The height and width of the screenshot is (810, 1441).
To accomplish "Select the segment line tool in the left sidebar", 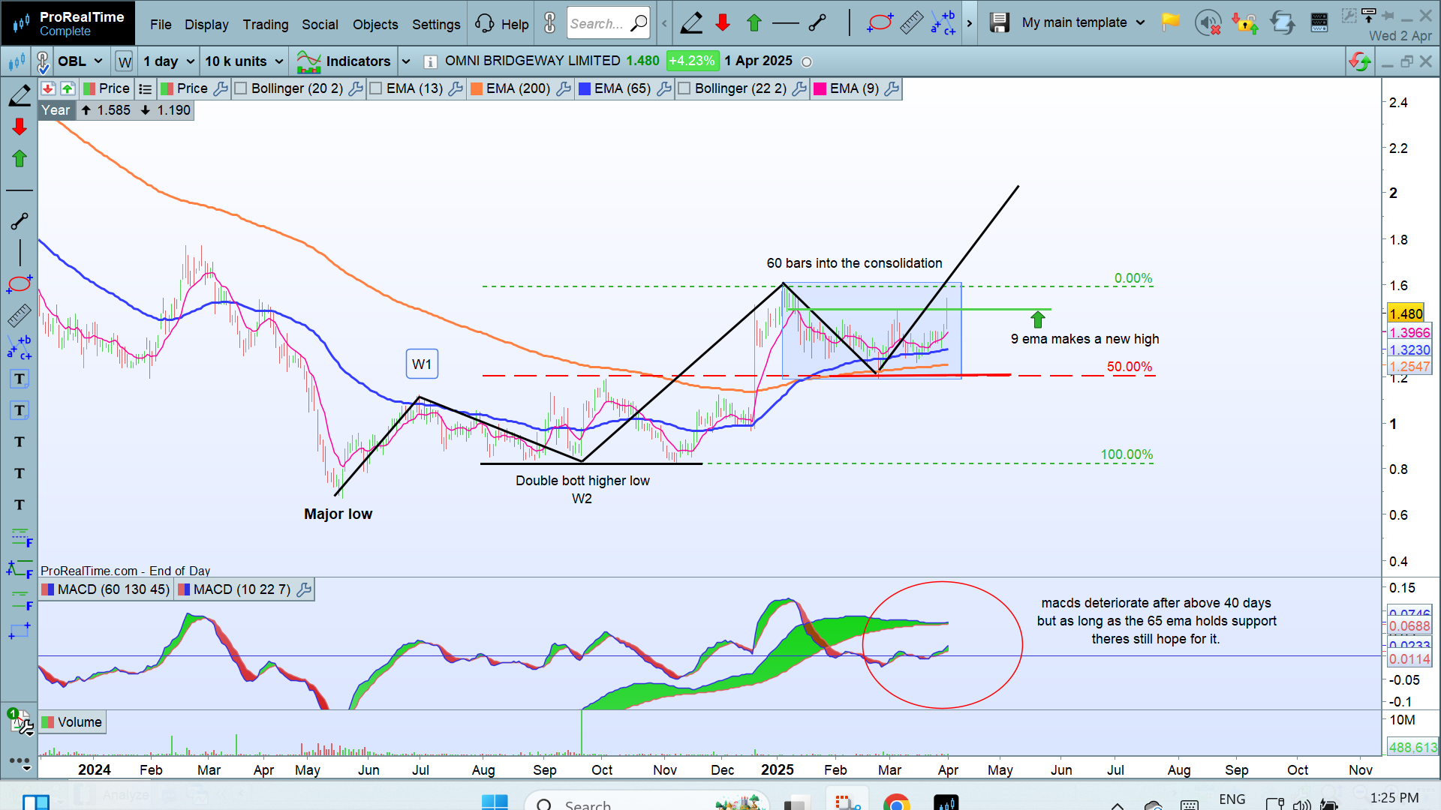I will tap(20, 220).
